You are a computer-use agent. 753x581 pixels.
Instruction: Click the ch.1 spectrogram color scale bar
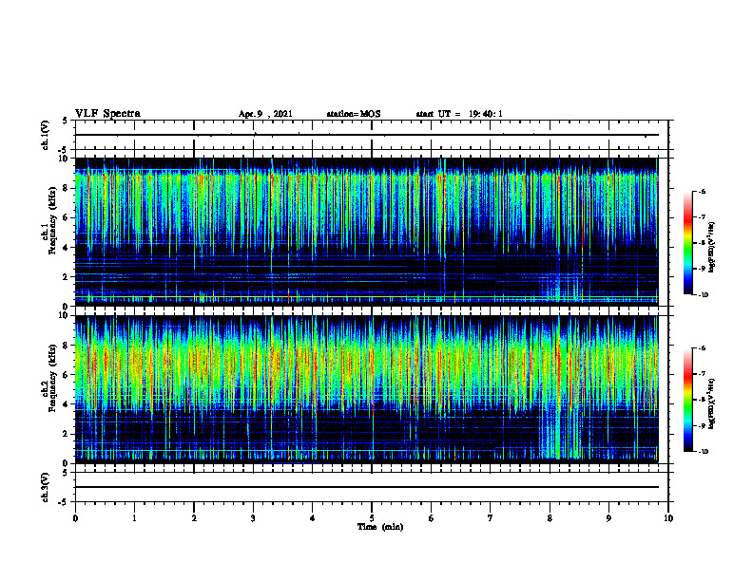click(x=687, y=243)
